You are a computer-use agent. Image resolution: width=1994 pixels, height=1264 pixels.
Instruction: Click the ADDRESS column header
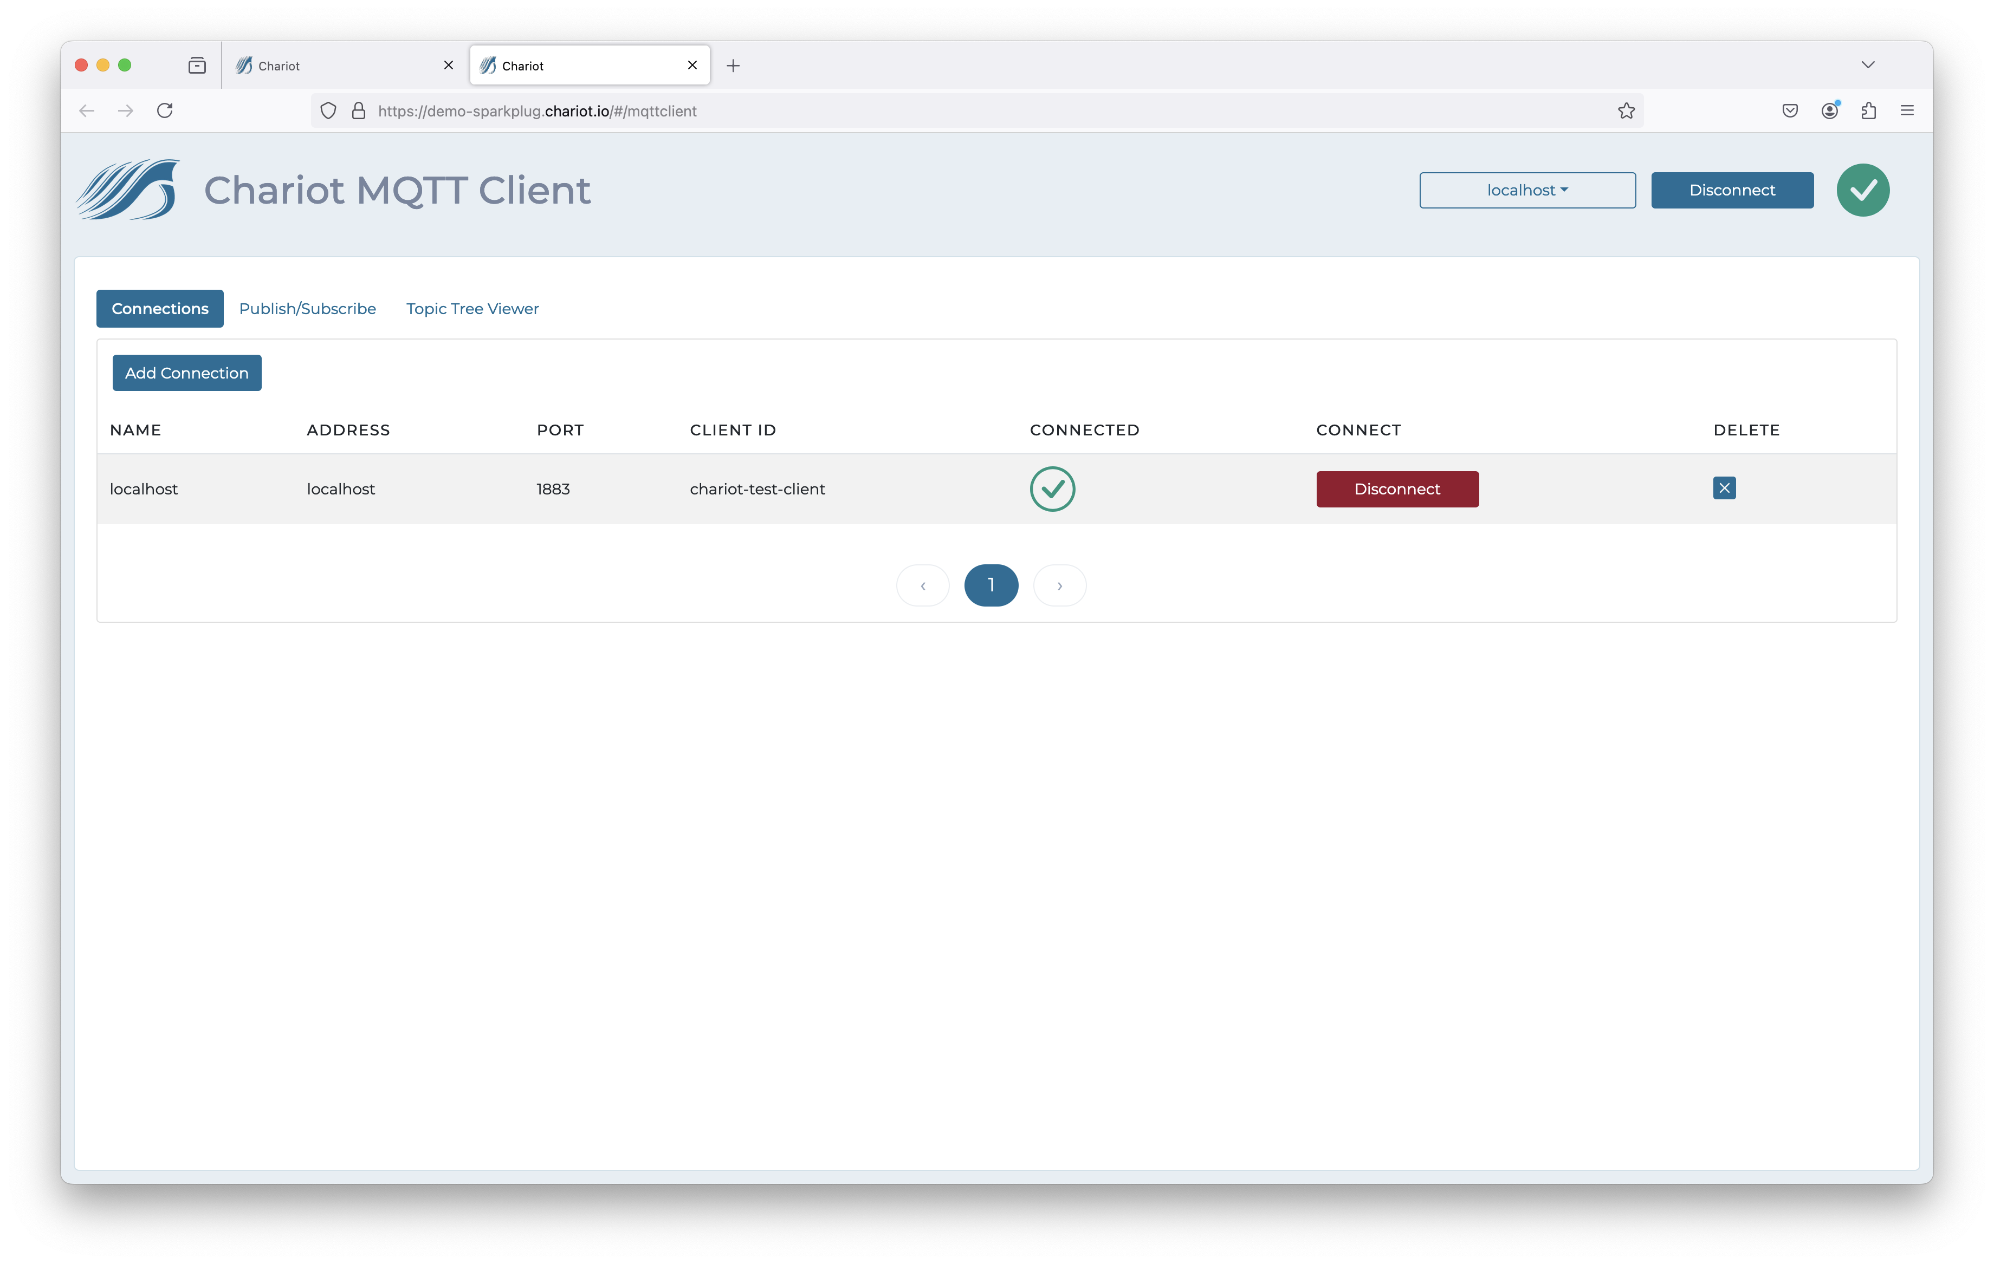[x=348, y=431]
